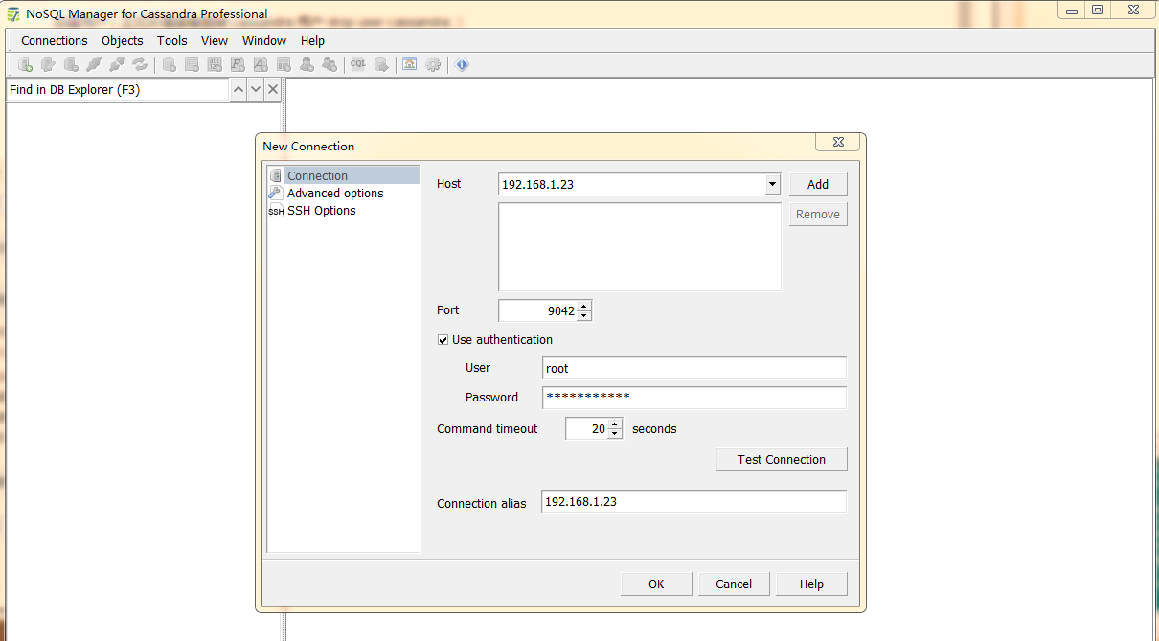Uncheck the Use authentication checkbox
Image resolution: width=1159 pixels, height=641 pixels.
[443, 340]
